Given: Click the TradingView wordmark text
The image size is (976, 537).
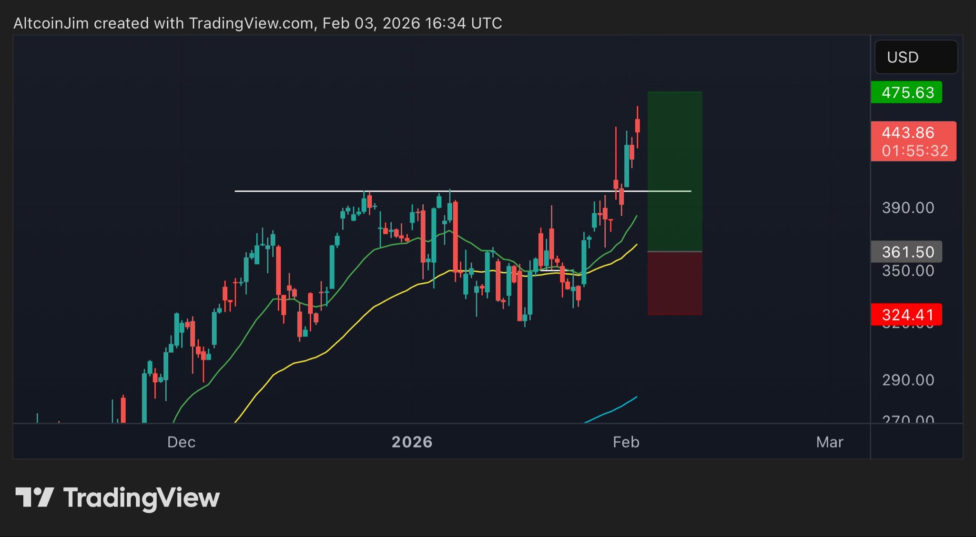Looking at the screenshot, I should pyautogui.click(x=142, y=498).
